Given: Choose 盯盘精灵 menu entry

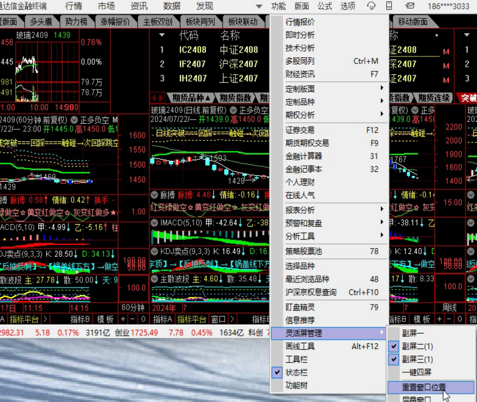Looking at the screenshot, I should pyautogui.click(x=329, y=307).
